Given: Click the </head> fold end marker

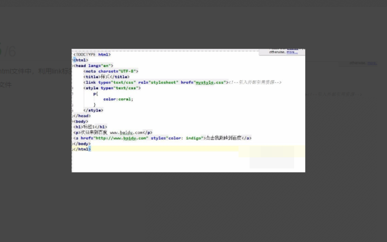Looking at the screenshot, I should (x=72, y=116).
